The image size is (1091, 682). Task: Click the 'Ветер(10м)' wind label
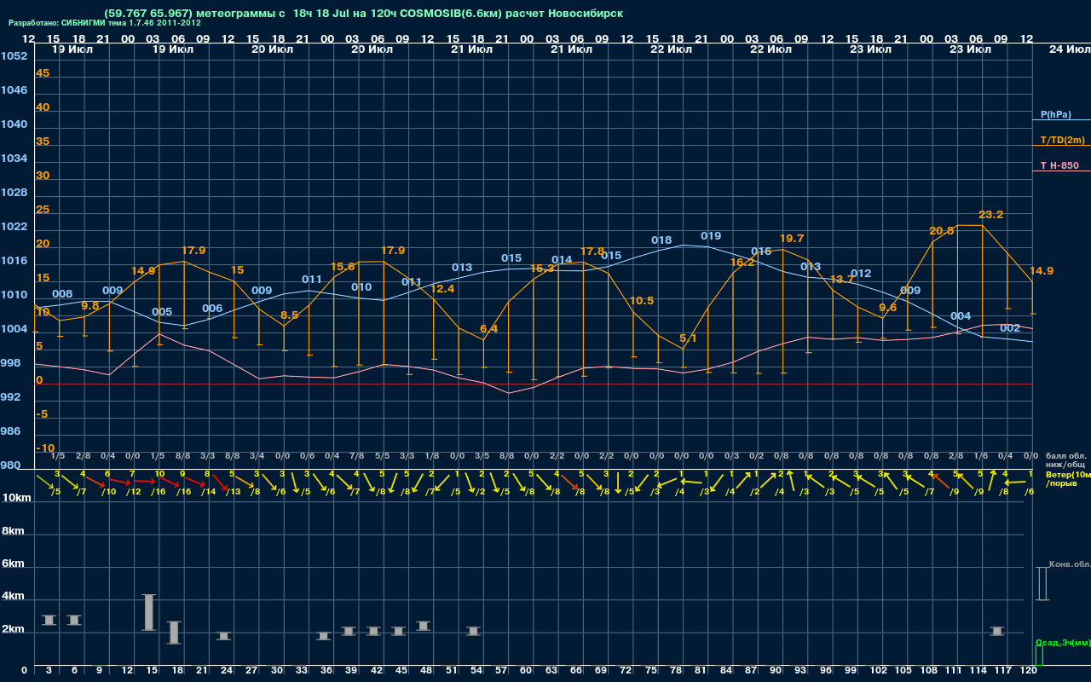(x=1068, y=474)
